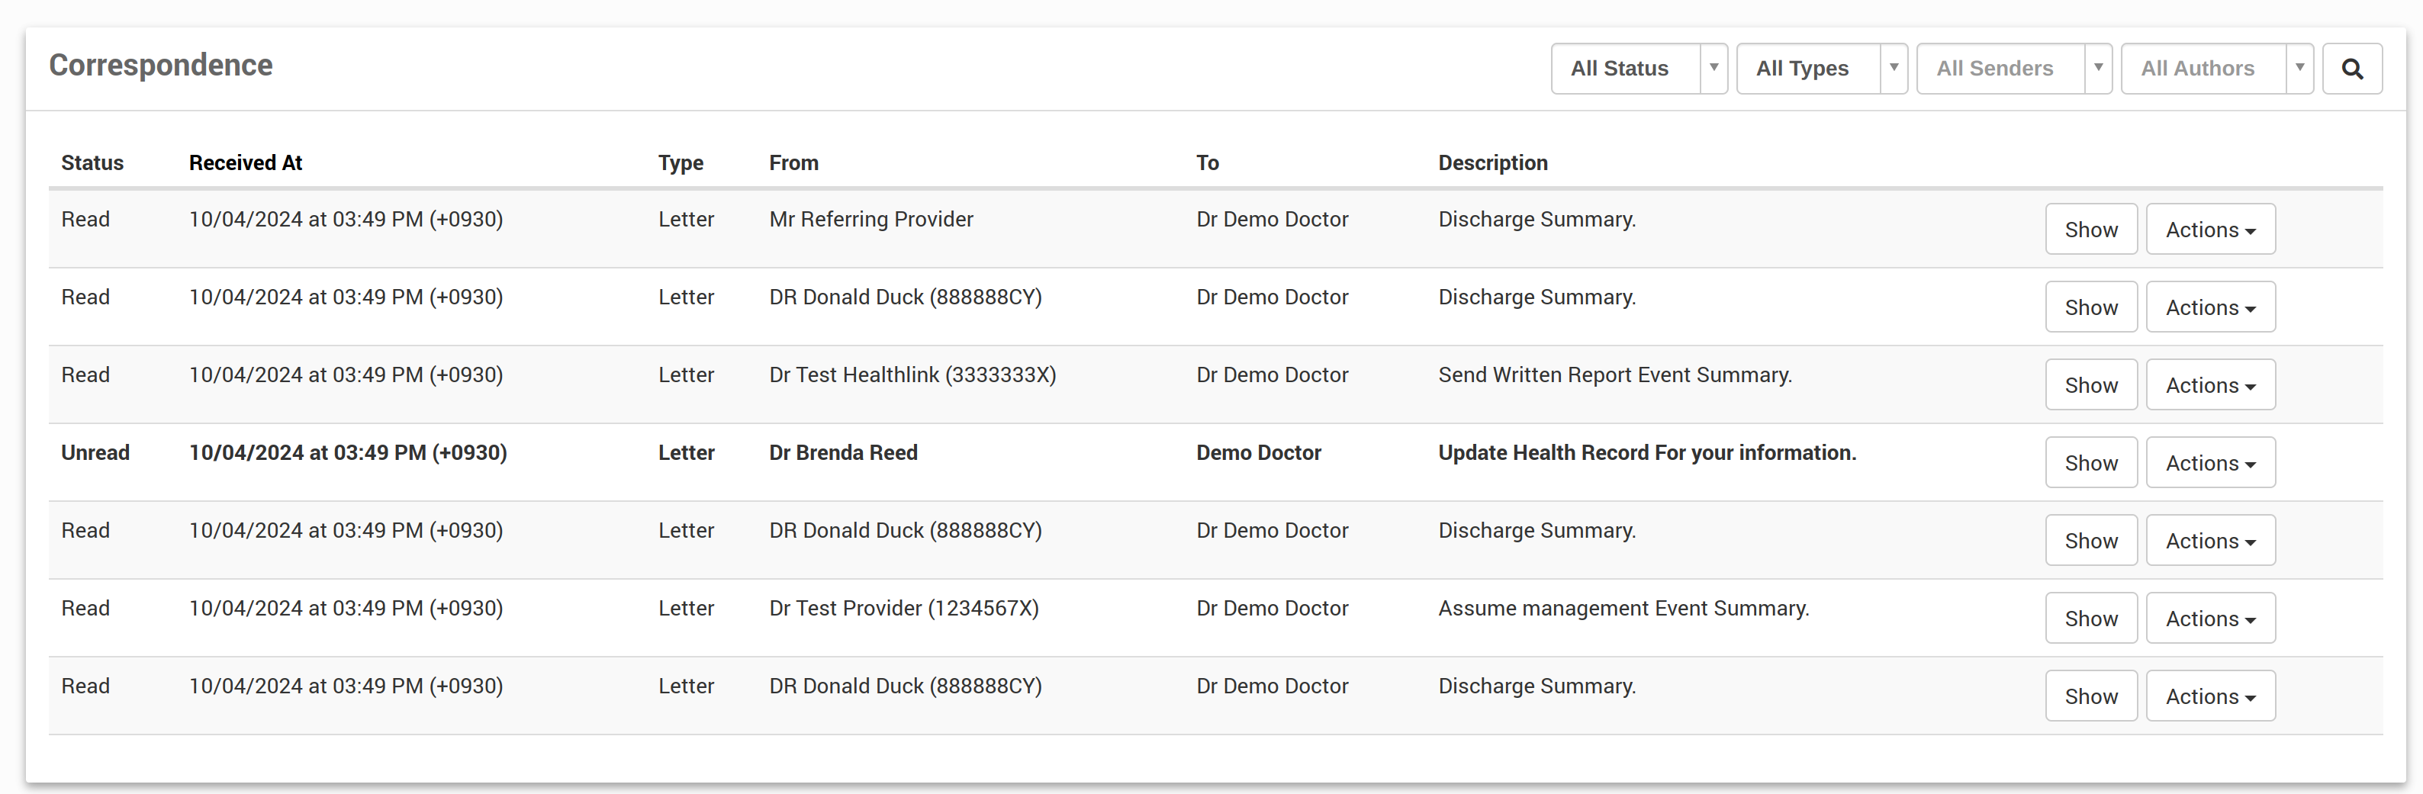Click the From column header

[x=793, y=162]
